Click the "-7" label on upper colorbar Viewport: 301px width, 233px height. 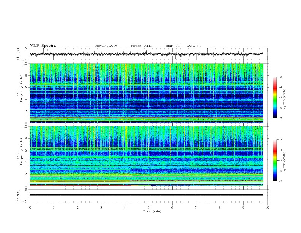280,118
